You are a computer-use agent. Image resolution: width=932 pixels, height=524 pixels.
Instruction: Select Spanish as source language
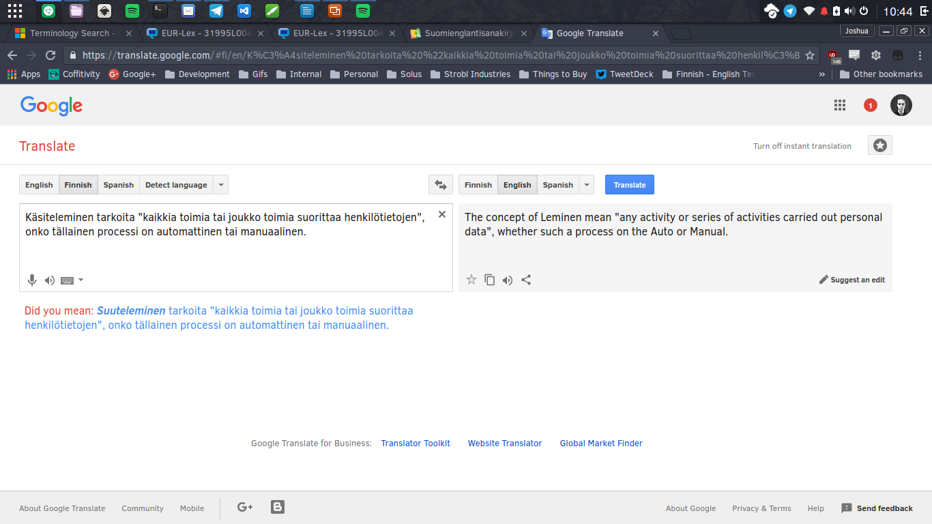[119, 185]
